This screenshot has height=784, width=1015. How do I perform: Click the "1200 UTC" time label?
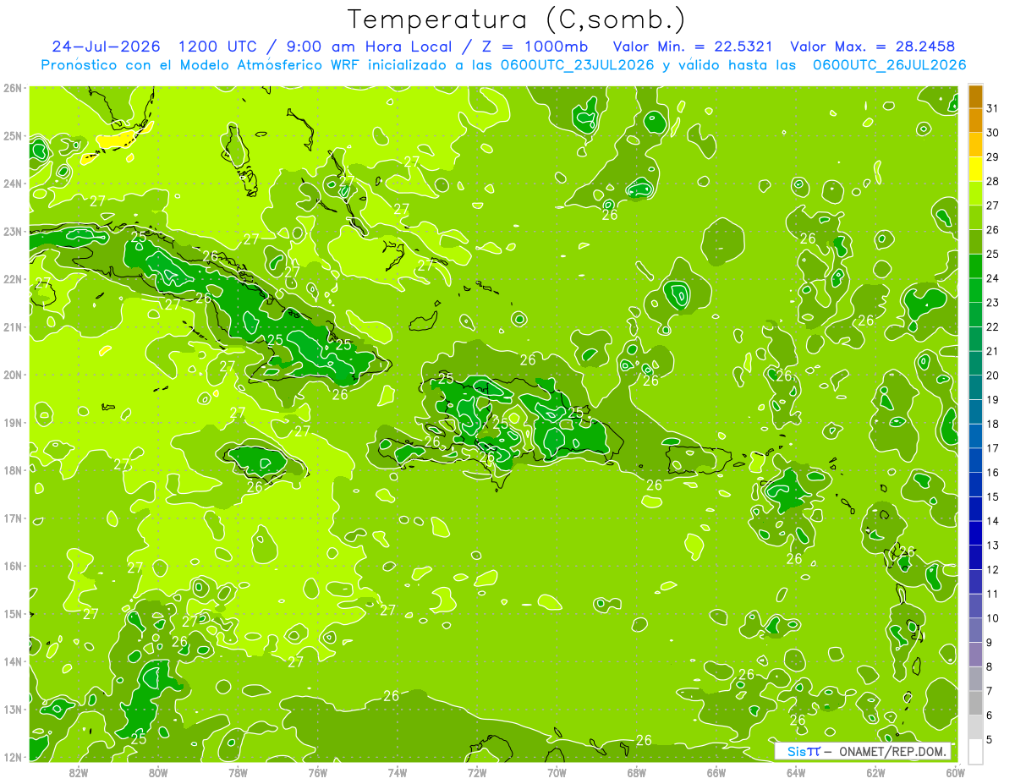tap(218, 47)
